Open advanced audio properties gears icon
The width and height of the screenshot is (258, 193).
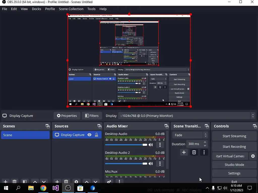(109, 181)
